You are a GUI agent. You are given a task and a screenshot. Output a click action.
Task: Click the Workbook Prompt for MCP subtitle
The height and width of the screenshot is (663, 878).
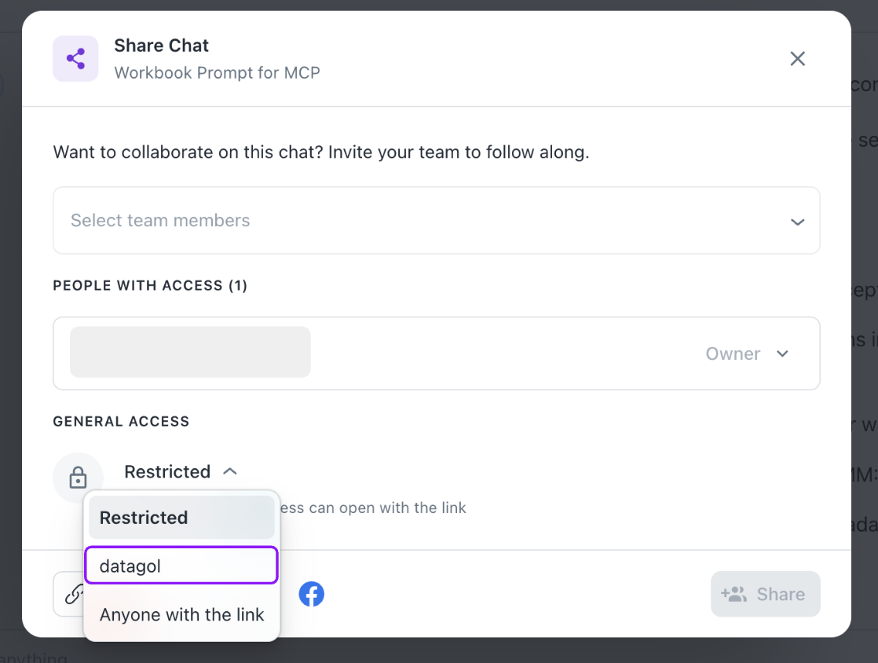point(217,73)
